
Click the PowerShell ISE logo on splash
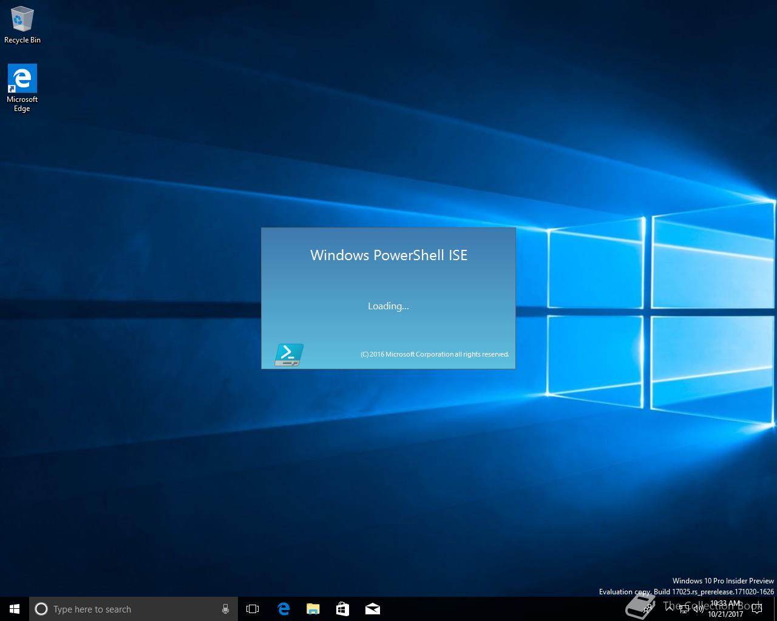point(289,355)
